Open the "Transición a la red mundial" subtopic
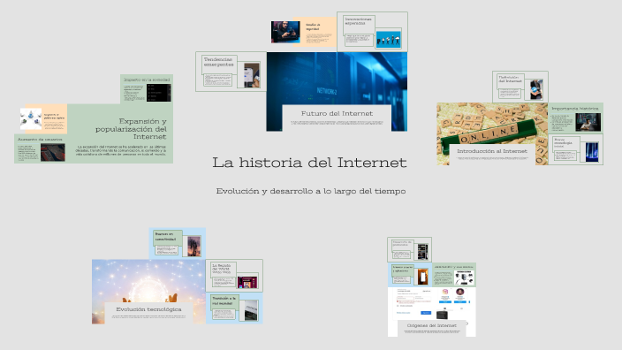 click(224, 301)
